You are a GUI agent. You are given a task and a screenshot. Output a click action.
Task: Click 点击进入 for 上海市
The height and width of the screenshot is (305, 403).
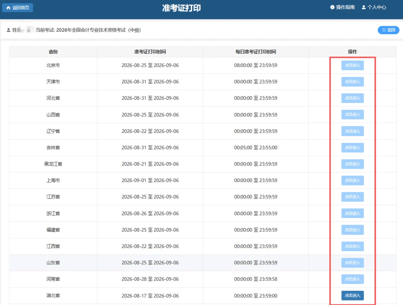click(x=352, y=181)
